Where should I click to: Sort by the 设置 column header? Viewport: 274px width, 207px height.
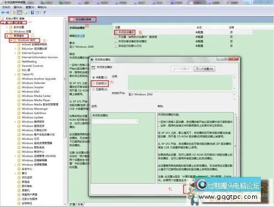pyautogui.click(x=118, y=27)
